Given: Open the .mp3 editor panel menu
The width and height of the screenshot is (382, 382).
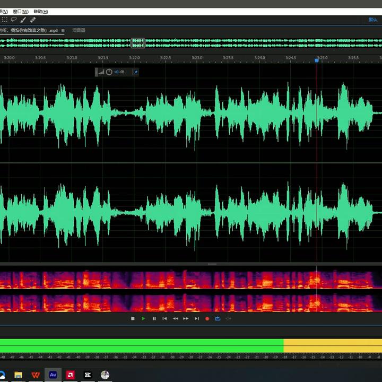Looking at the screenshot, I should coord(63,31).
